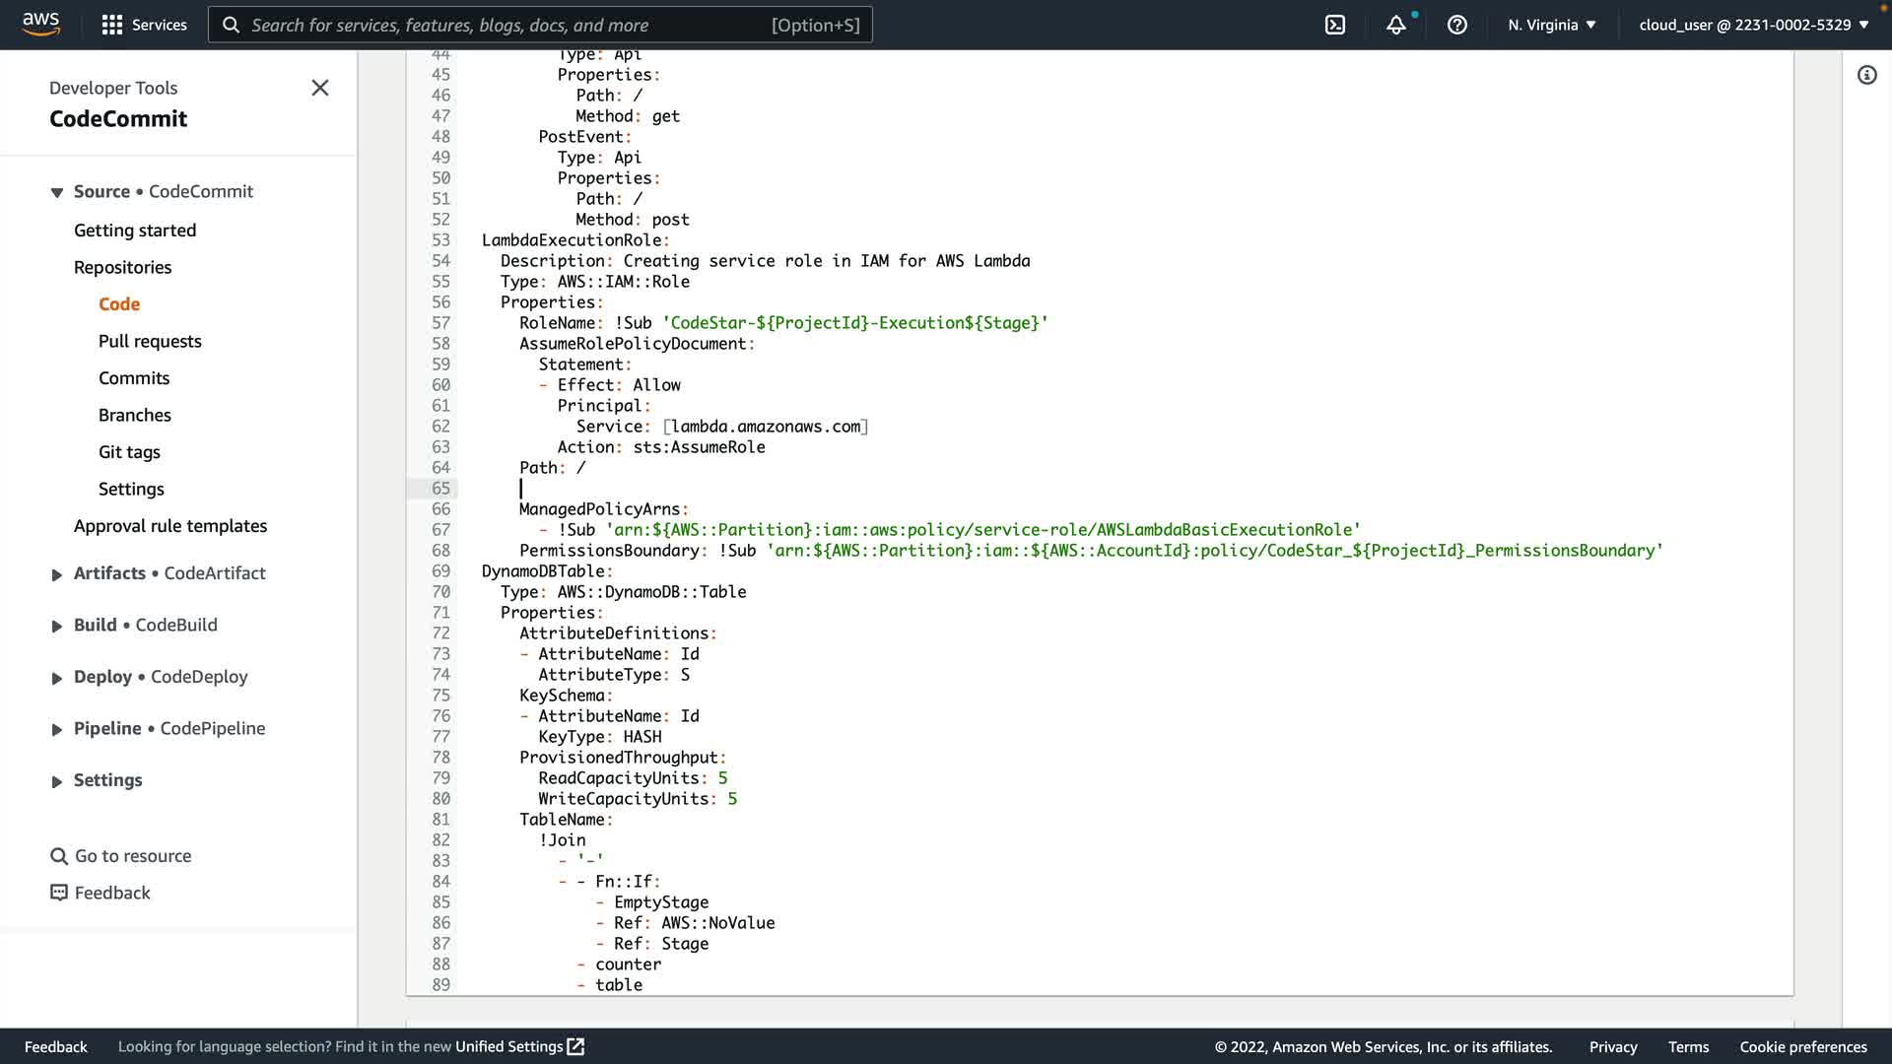Collapse the Source CodeCommit section
Screen dimensions: 1892x1064
(57, 192)
